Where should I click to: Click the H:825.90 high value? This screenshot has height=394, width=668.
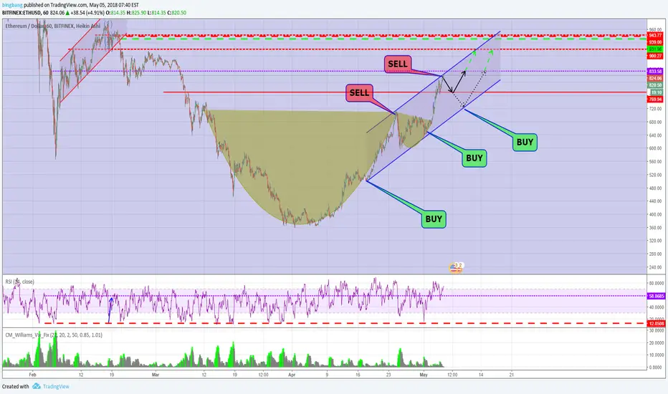137,13
